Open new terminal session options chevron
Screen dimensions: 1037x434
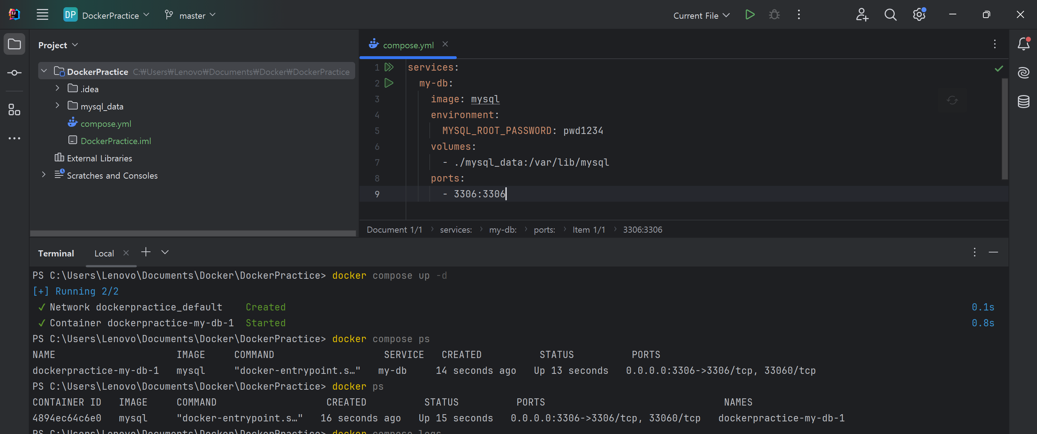(x=165, y=252)
